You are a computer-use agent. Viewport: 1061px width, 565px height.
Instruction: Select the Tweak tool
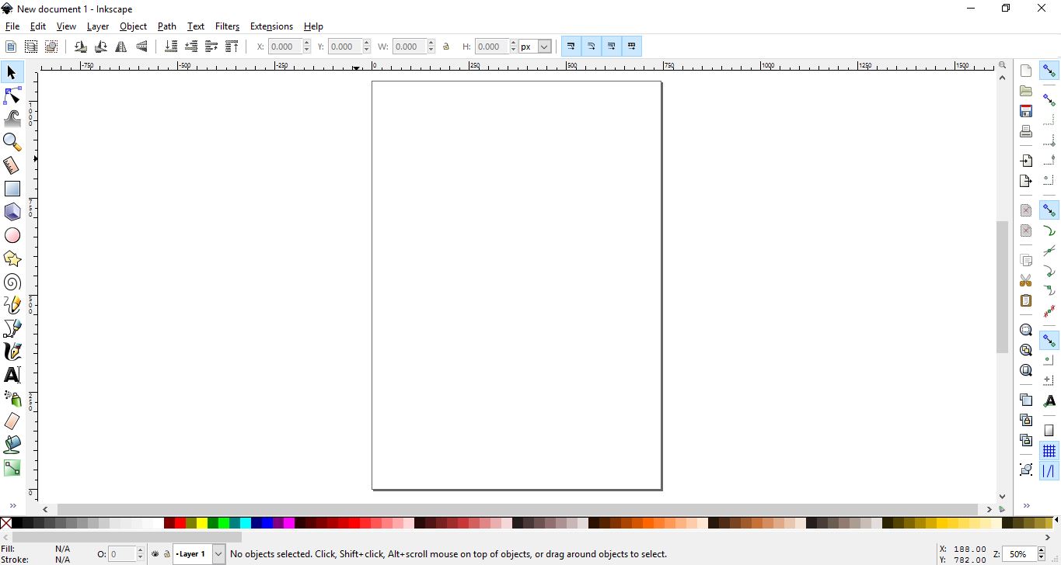tap(12, 118)
